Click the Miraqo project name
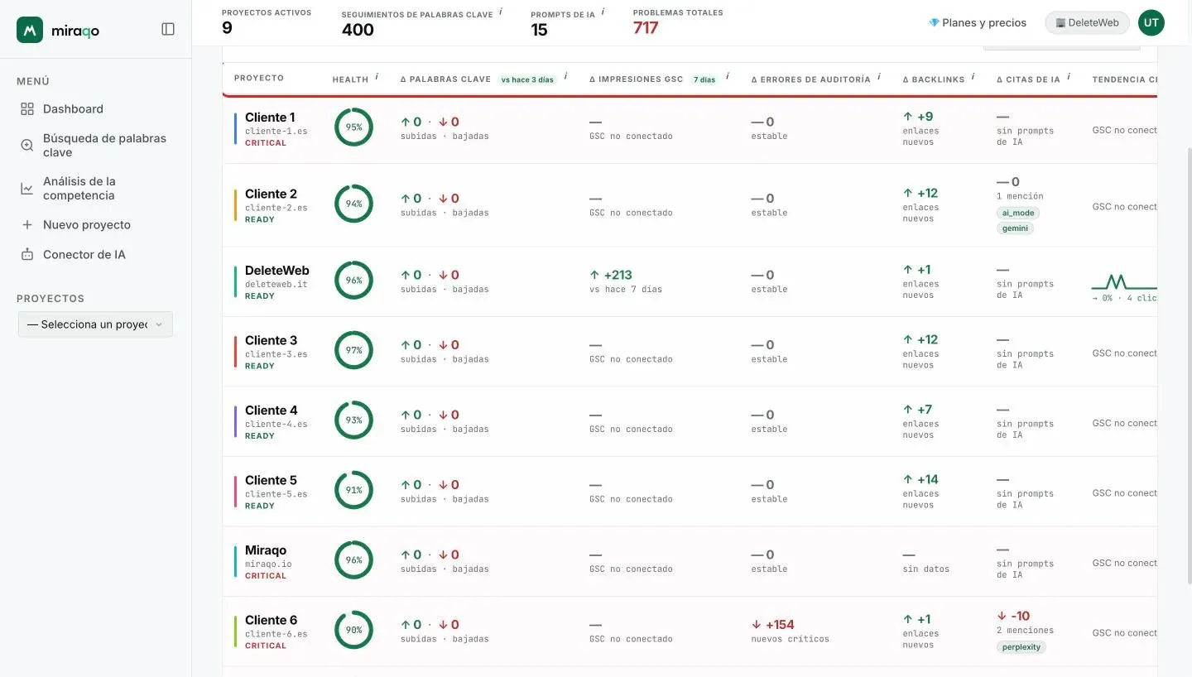The width and height of the screenshot is (1192, 677). pyautogui.click(x=266, y=550)
